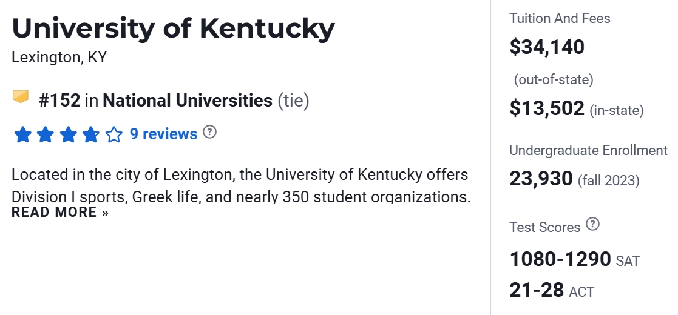
Task: Click the University of Kentucky heading
Action: [173, 28]
